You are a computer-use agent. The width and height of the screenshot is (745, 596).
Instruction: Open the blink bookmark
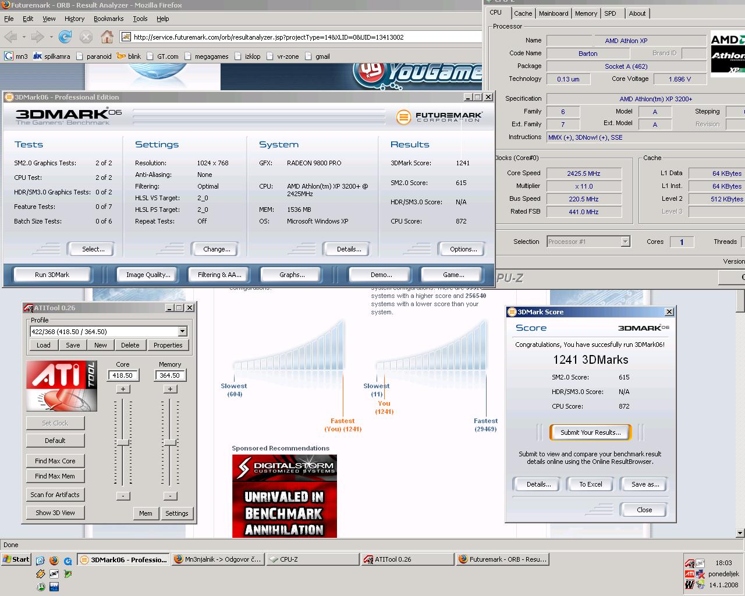(129, 56)
